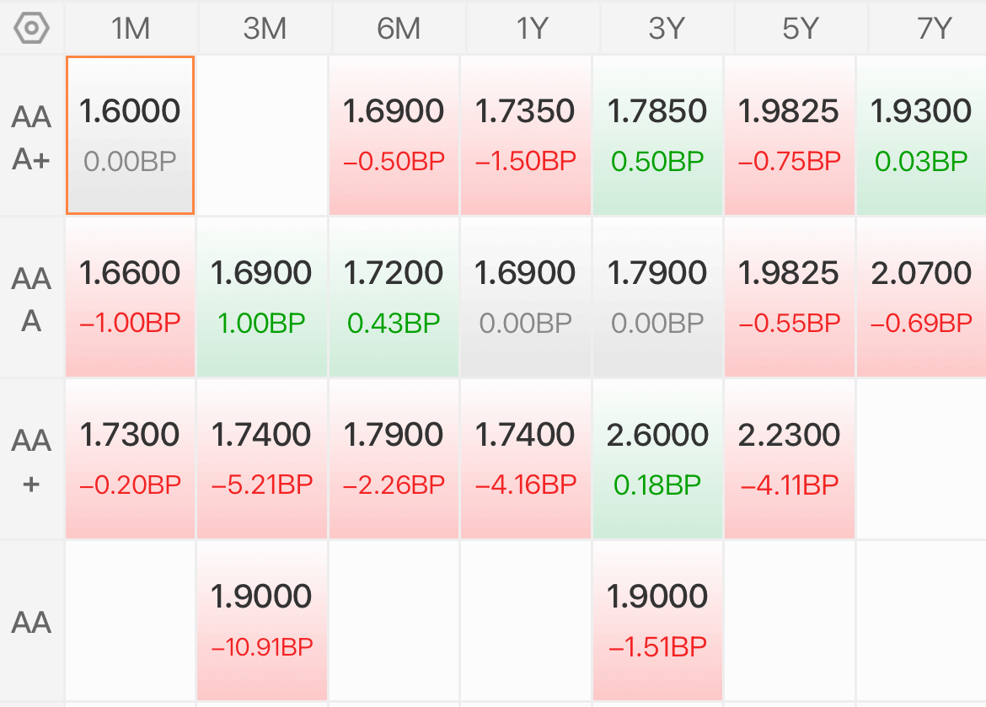Image resolution: width=986 pixels, height=707 pixels.
Task: Select AA 3Y cell with -1.51BP
Action: [657, 620]
